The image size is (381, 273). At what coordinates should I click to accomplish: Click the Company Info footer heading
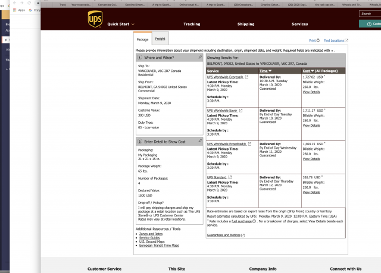pyautogui.click(x=263, y=269)
